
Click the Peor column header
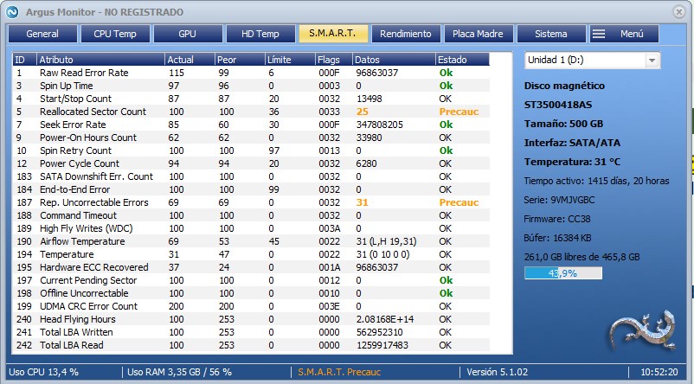coord(240,60)
